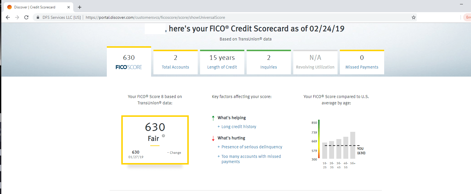Reload the Discover scorecard page
The height and width of the screenshot is (194, 471).
pyautogui.click(x=26, y=17)
